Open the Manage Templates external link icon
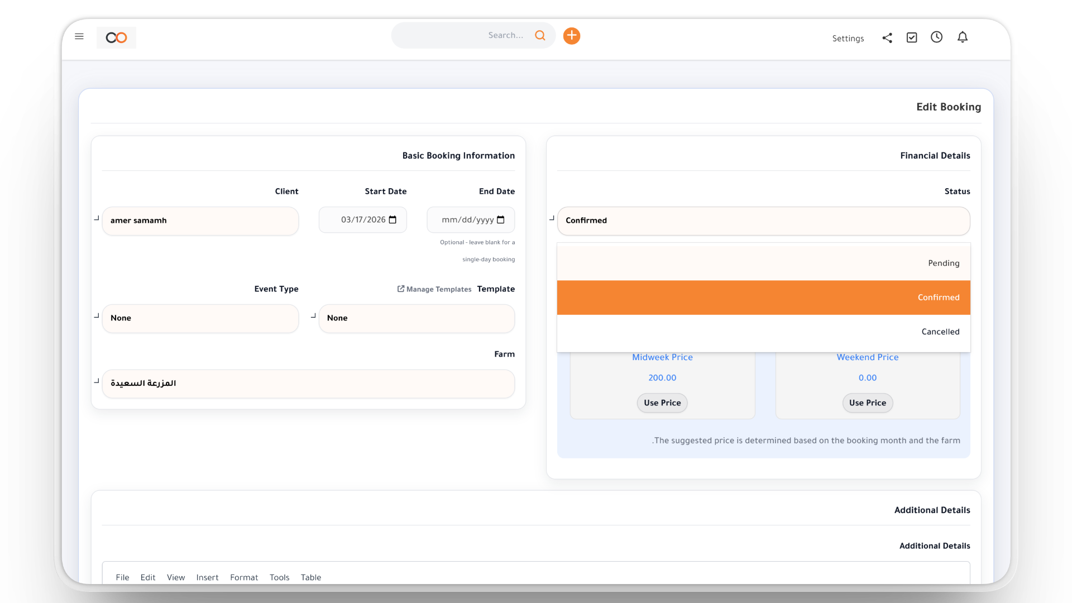The image size is (1072, 603). pyautogui.click(x=400, y=289)
